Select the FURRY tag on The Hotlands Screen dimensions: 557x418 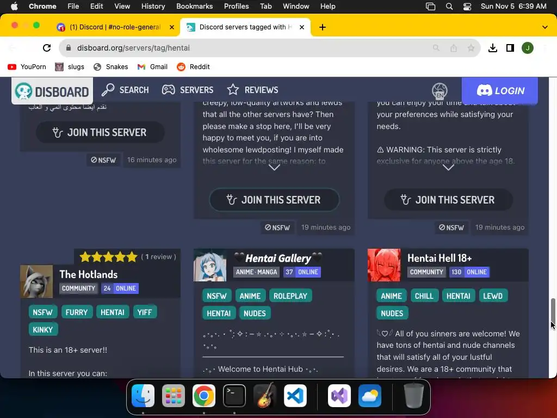coord(77,312)
